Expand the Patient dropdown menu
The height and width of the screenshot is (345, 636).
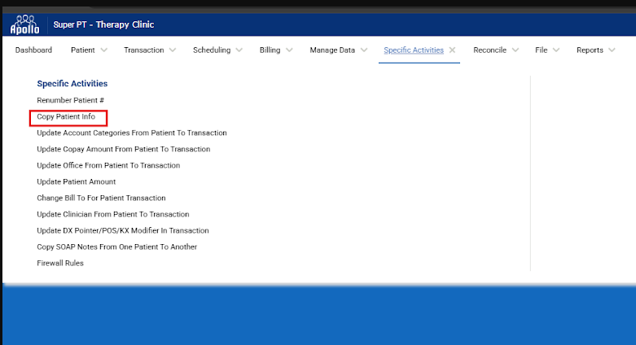point(90,50)
